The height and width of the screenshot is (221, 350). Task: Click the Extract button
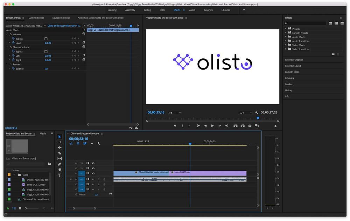pos(243,126)
